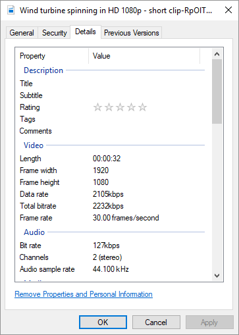
Task: Click the Audio section heading
Action: click(34, 232)
